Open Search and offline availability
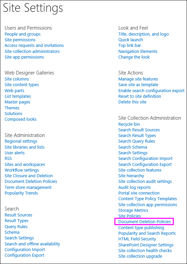This screenshot has height=264, width=187. point(32,244)
